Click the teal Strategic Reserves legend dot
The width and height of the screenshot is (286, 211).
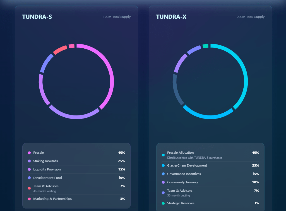163,203
